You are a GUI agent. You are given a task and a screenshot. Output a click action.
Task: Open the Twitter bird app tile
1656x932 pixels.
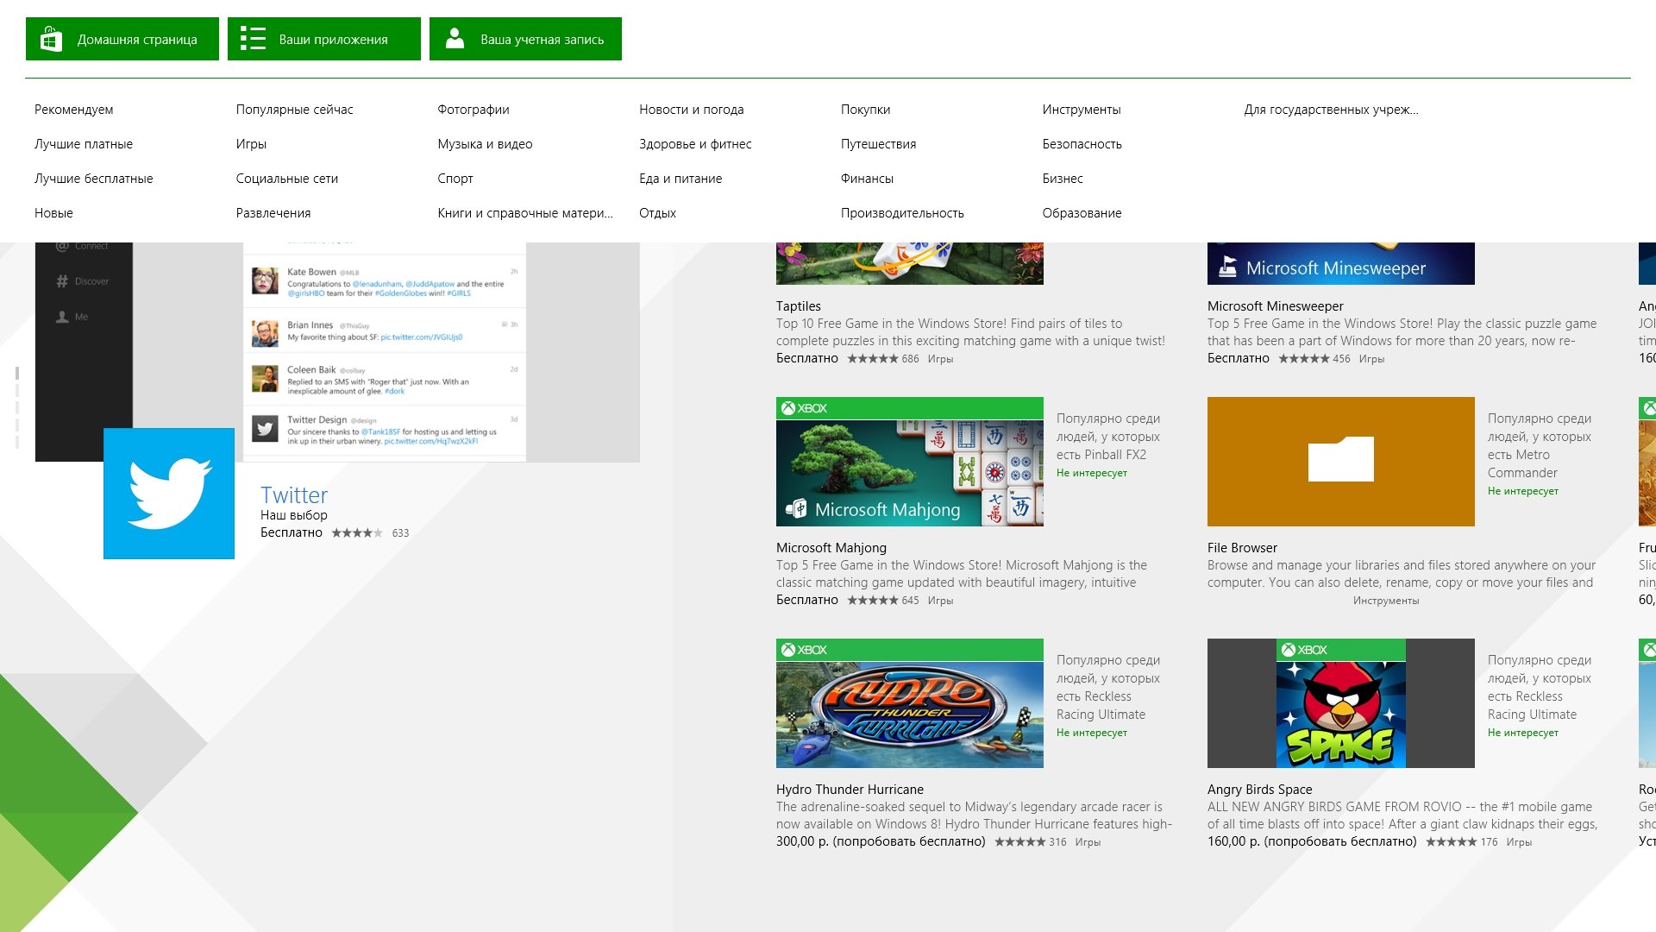[169, 494]
